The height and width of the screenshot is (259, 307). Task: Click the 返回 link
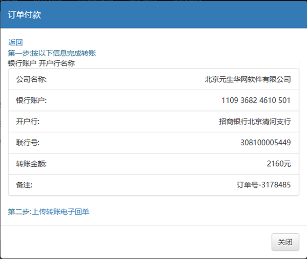[x=15, y=43]
